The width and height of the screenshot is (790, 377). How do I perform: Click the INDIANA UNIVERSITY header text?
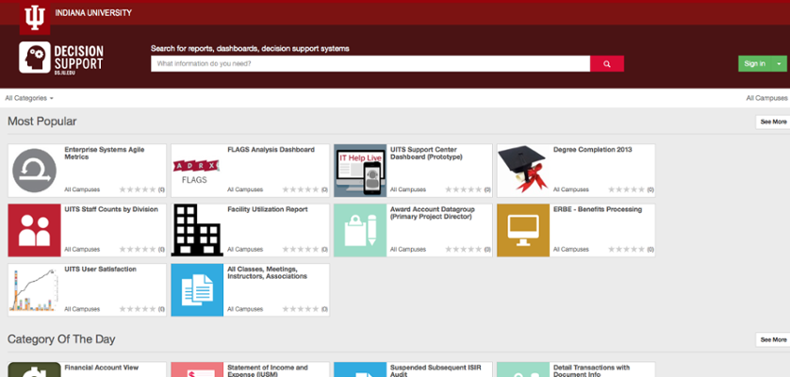point(93,12)
